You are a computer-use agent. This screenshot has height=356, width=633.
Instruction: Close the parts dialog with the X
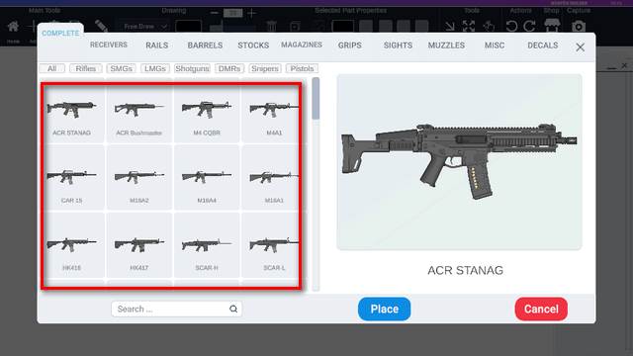point(581,47)
